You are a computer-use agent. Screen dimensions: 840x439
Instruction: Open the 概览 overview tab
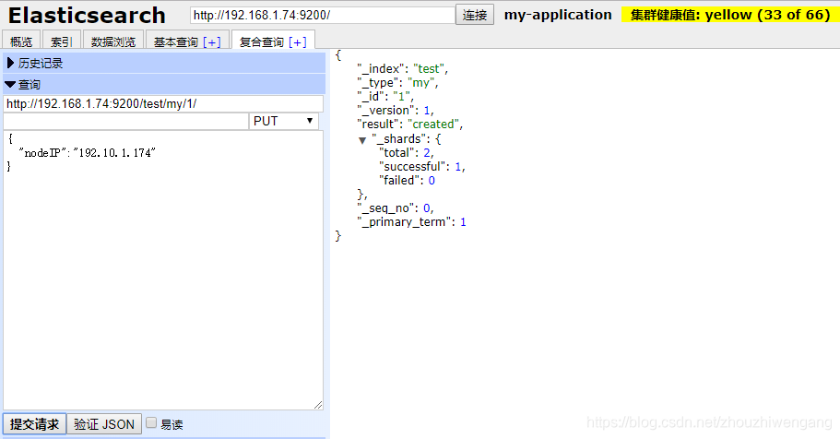[21, 42]
